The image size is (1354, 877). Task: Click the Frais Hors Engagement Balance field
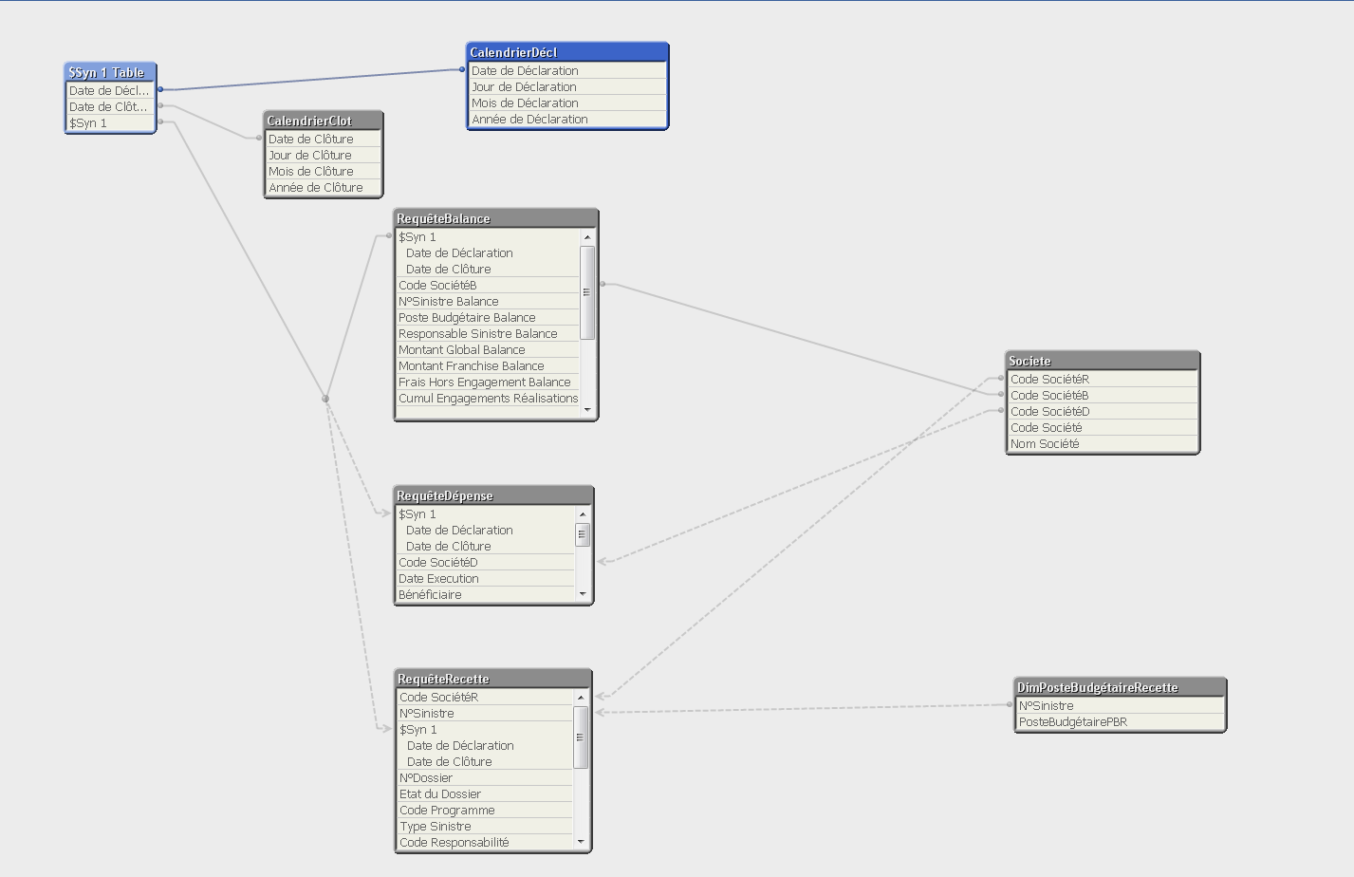pyautogui.click(x=488, y=382)
